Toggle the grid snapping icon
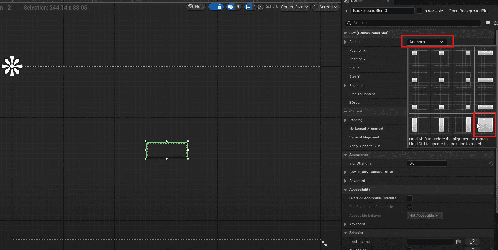Screen dimensions: 498x250 point(248,7)
